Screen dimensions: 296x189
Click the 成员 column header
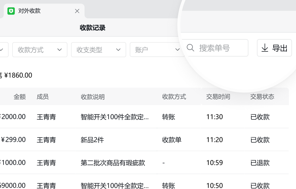coord(43,97)
